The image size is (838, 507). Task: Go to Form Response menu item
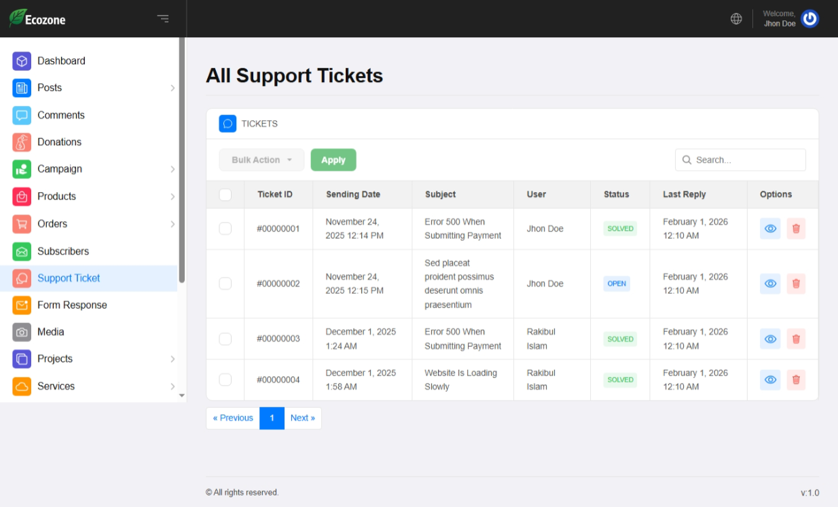click(x=72, y=305)
